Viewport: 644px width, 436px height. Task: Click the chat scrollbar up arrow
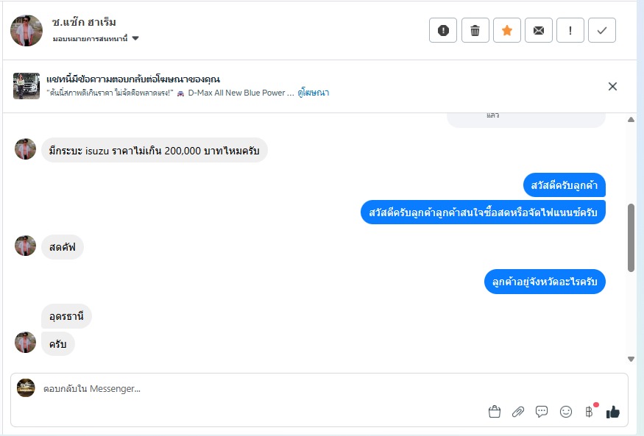(631, 119)
